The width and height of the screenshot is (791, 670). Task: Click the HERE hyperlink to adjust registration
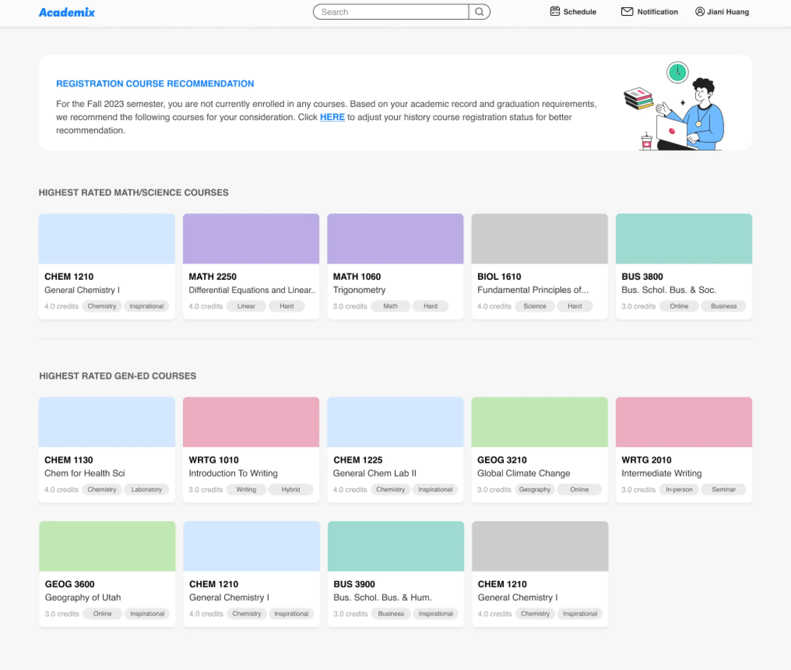[332, 116]
